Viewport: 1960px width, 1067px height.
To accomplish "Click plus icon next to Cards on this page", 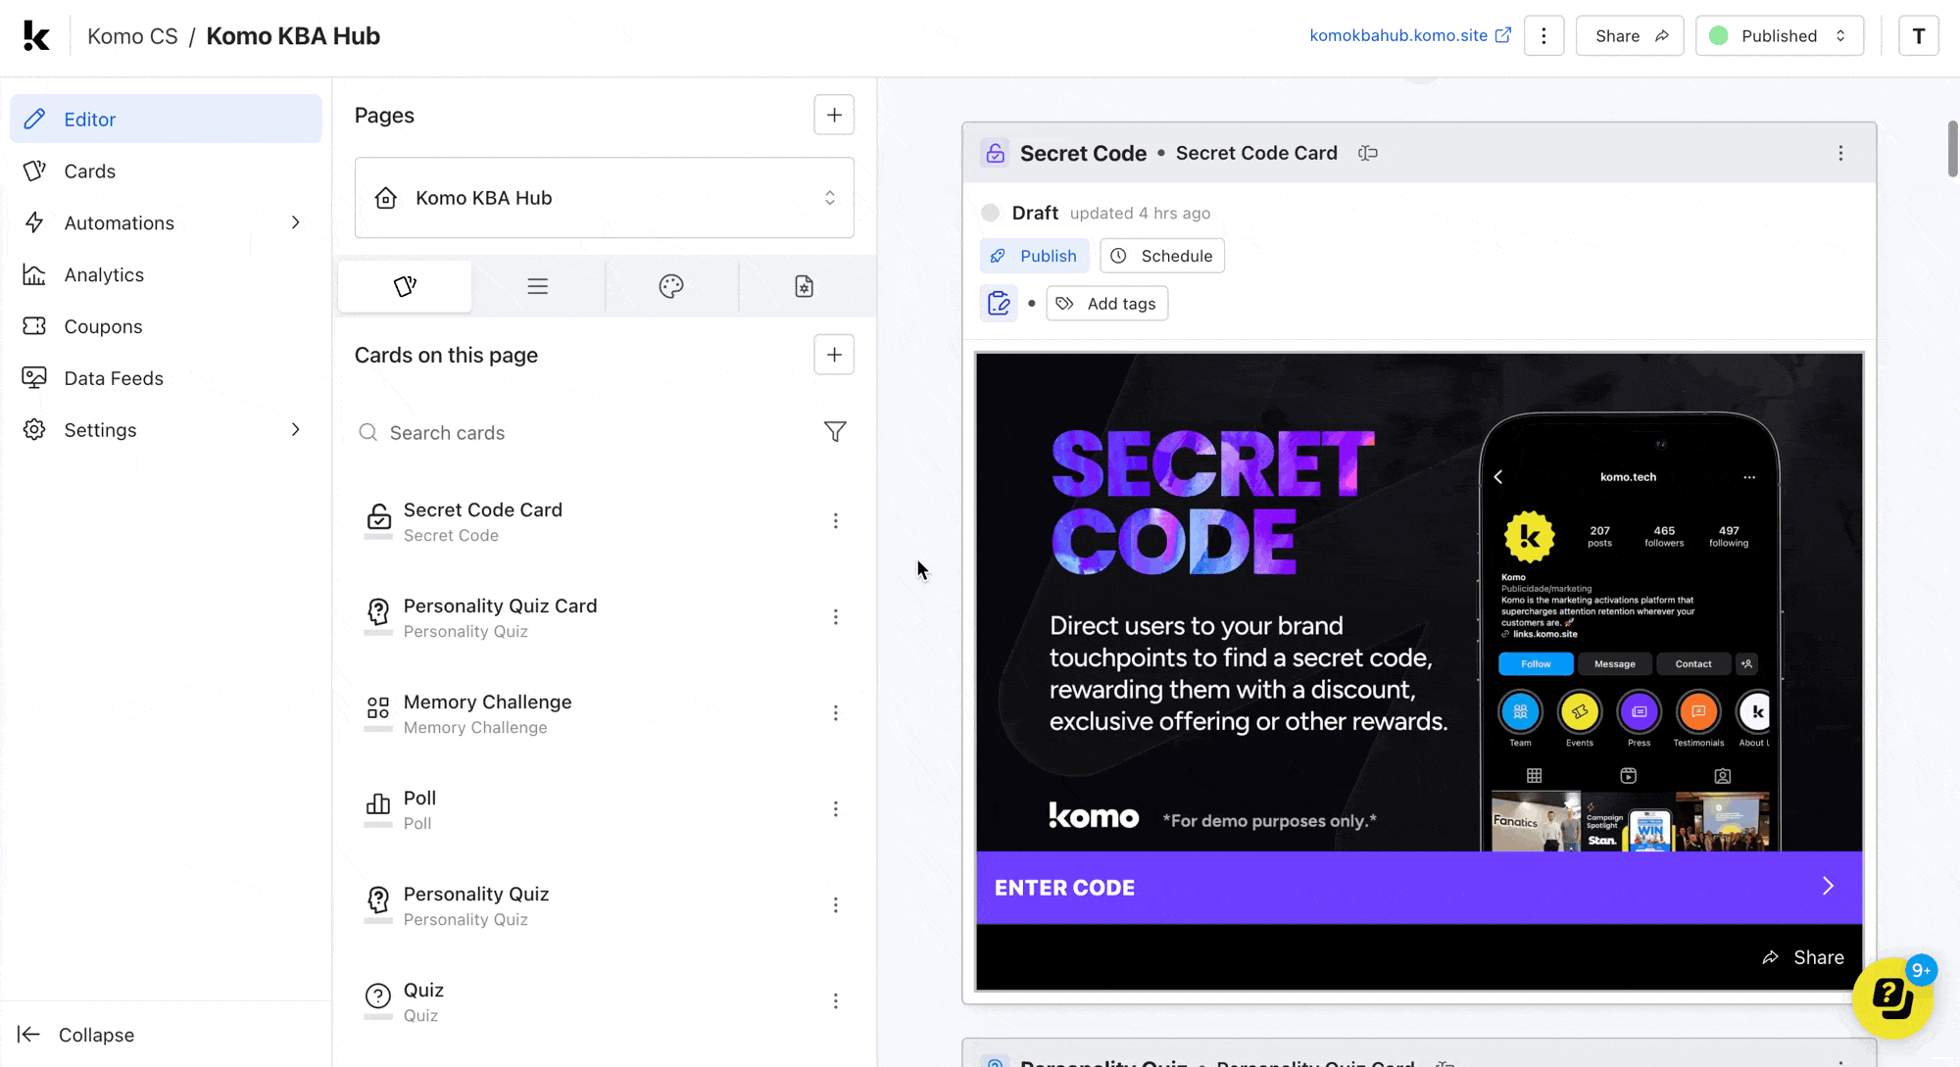I will point(833,355).
